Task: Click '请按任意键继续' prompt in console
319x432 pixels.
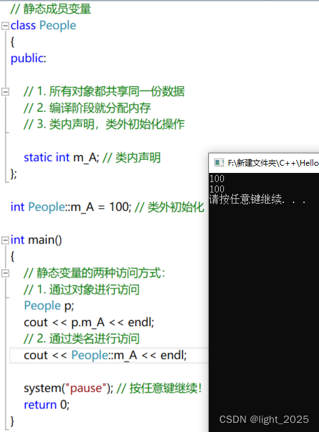Action: pos(257,199)
